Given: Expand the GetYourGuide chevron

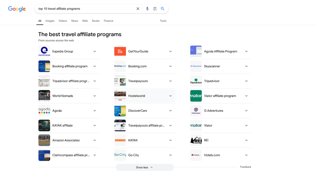Looking at the screenshot, I should click(171, 51).
